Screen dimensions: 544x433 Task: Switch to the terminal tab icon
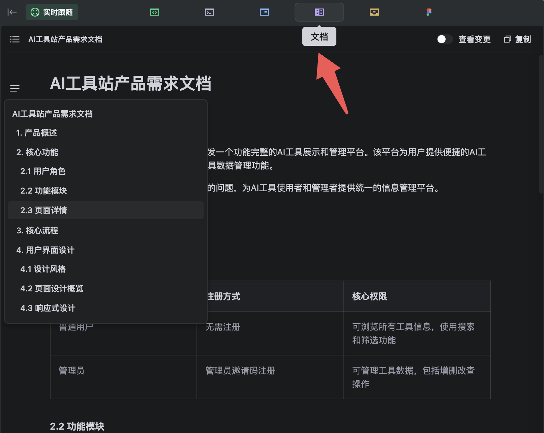point(209,12)
